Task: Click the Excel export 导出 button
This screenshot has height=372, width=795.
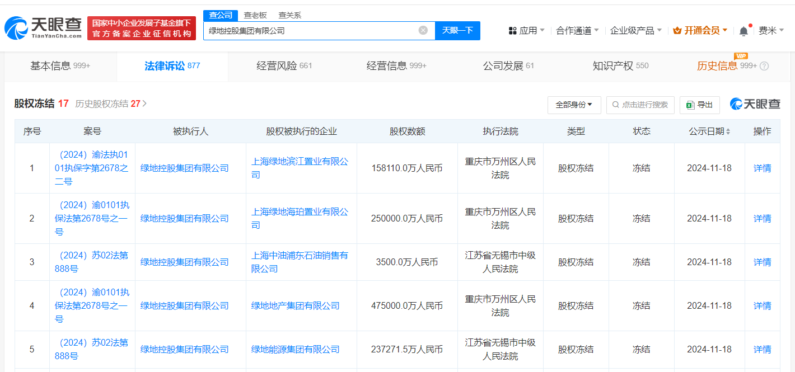Action: (x=699, y=105)
